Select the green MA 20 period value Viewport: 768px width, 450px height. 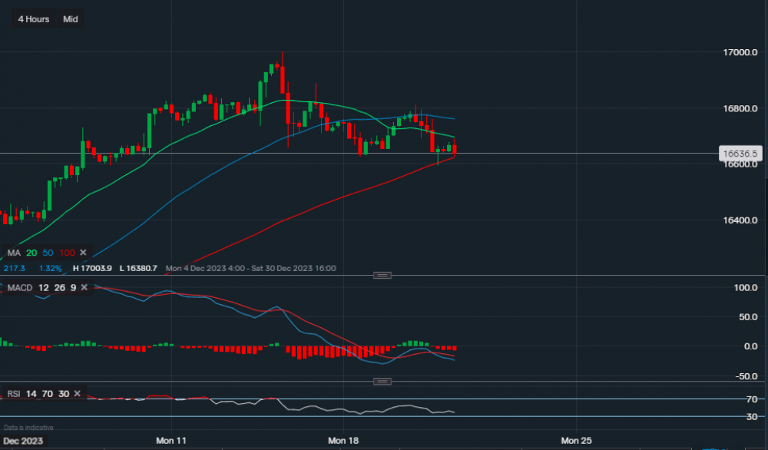click(32, 252)
